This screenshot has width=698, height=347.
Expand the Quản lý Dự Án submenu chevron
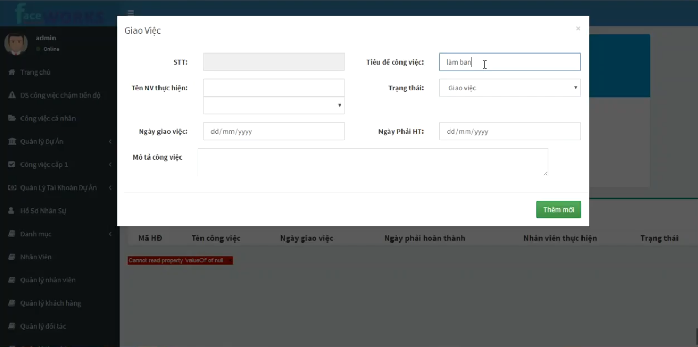click(110, 142)
